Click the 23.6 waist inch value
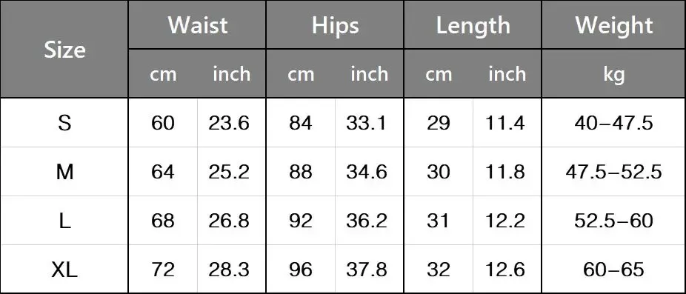 click(x=228, y=123)
